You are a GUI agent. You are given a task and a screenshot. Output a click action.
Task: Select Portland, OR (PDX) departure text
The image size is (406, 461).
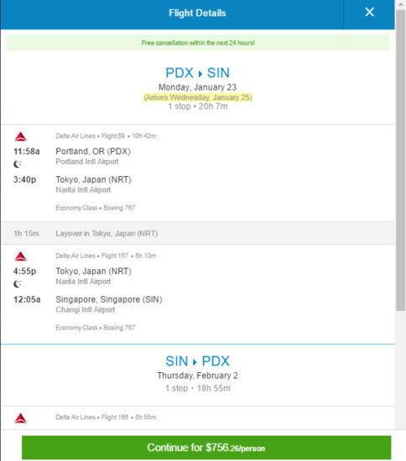[93, 152]
